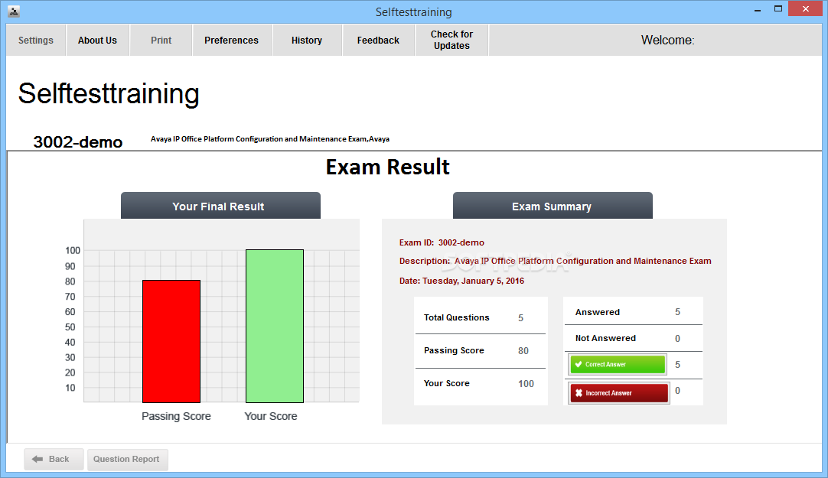Select the Your Final Result header

(x=220, y=206)
